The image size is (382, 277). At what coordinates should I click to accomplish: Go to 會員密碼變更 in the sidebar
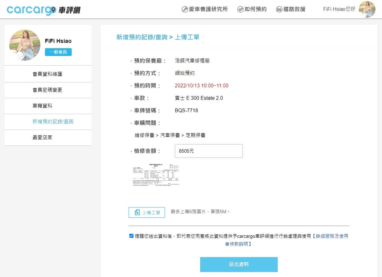tap(47, 90)
